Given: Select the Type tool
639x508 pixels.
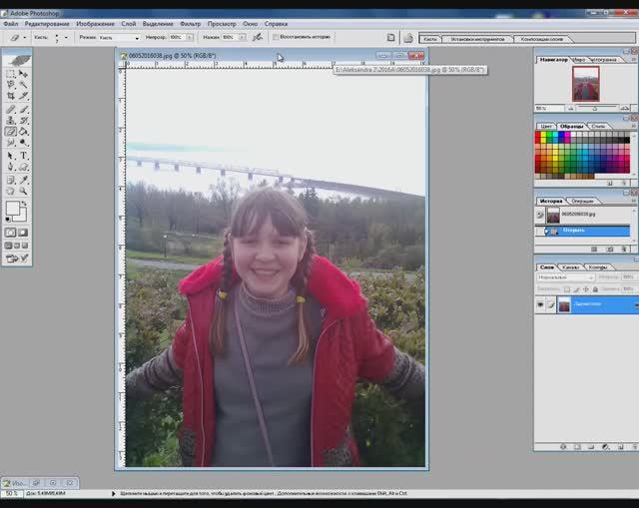Looking at the screenshot, I should click(24, 156).
